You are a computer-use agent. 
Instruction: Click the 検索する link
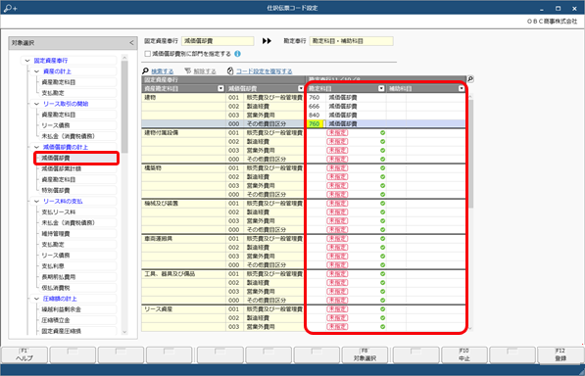(163, 71)
